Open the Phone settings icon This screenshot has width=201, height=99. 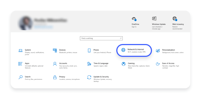89,50
